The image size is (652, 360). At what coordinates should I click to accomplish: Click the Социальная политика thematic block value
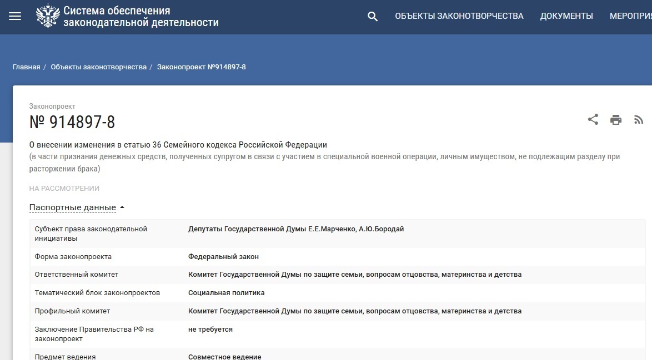pos(225,292)
